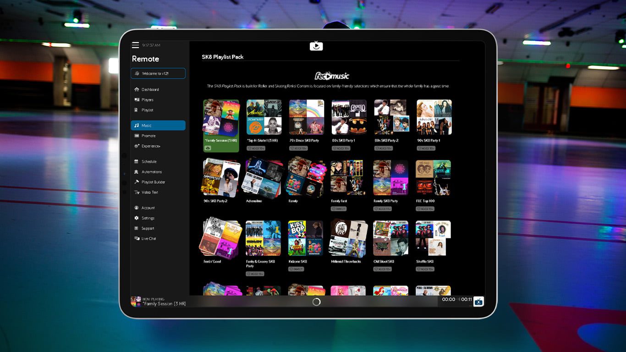Open the 90s SK8 Party 2 cover
Image resolution: width=626 pixels, height=352 pixels.
(221, 178)
